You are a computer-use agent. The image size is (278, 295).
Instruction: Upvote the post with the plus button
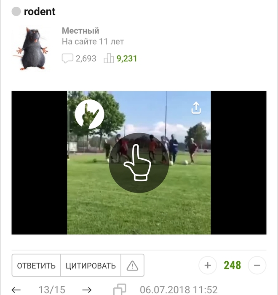coord(208,265)
